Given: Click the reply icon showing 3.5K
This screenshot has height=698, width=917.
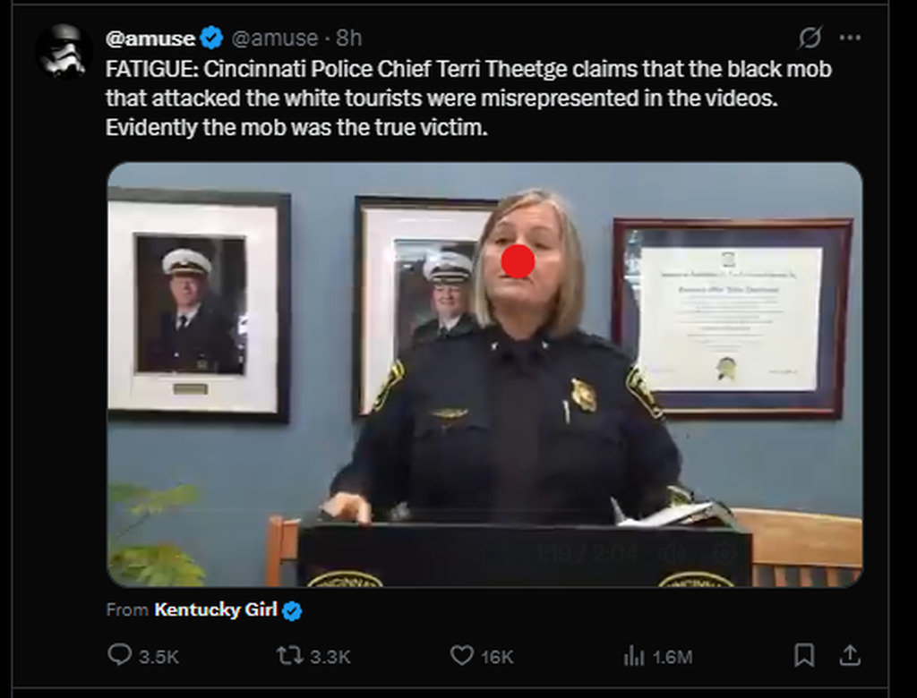Looking at the screenshot, I should pos(121,656).
